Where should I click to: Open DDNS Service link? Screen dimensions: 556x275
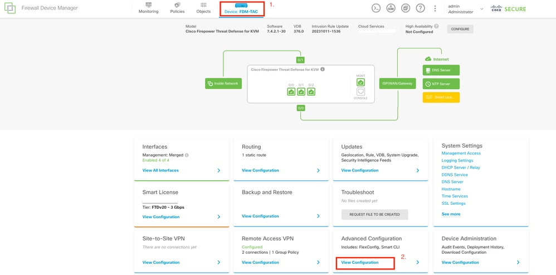(x=455, y=175)
